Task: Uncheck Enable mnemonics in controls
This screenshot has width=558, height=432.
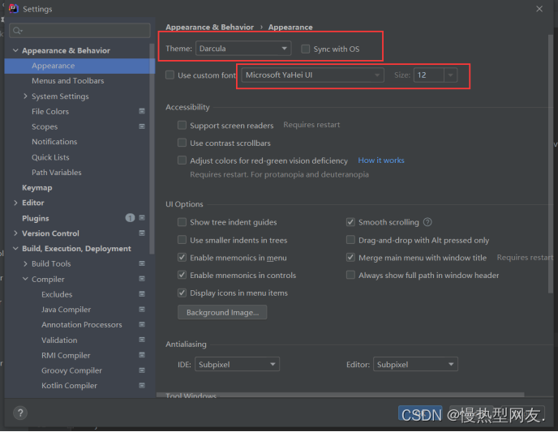Action: tap(182, 275)
